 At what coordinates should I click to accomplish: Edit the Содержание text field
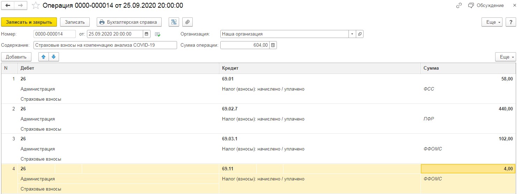(x=105, y=45)
